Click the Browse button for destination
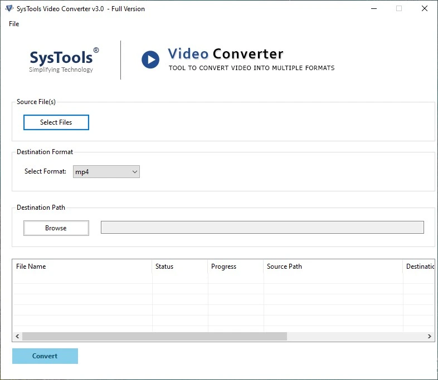 point(56,228)
